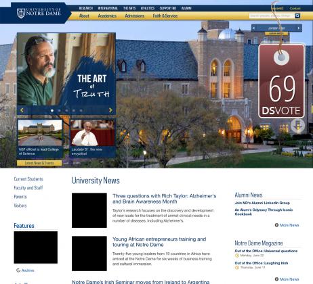Open the Visitors link
The image size is (313, 284).
click(20, 206)
